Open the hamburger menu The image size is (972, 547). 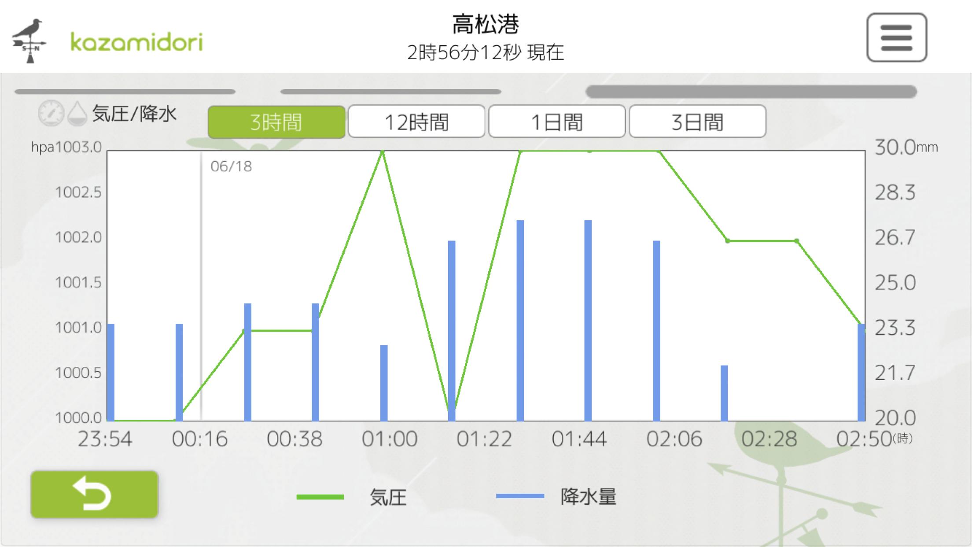coord(897,37)
